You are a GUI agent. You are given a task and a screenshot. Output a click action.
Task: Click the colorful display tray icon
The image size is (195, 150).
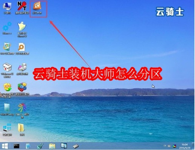[174, 146]
